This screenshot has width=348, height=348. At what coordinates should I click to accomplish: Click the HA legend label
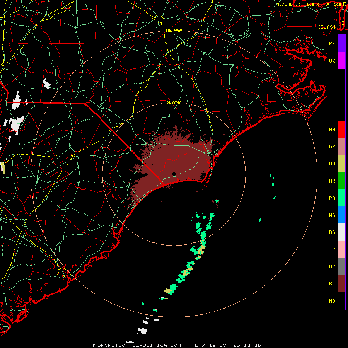pos(332,130)
